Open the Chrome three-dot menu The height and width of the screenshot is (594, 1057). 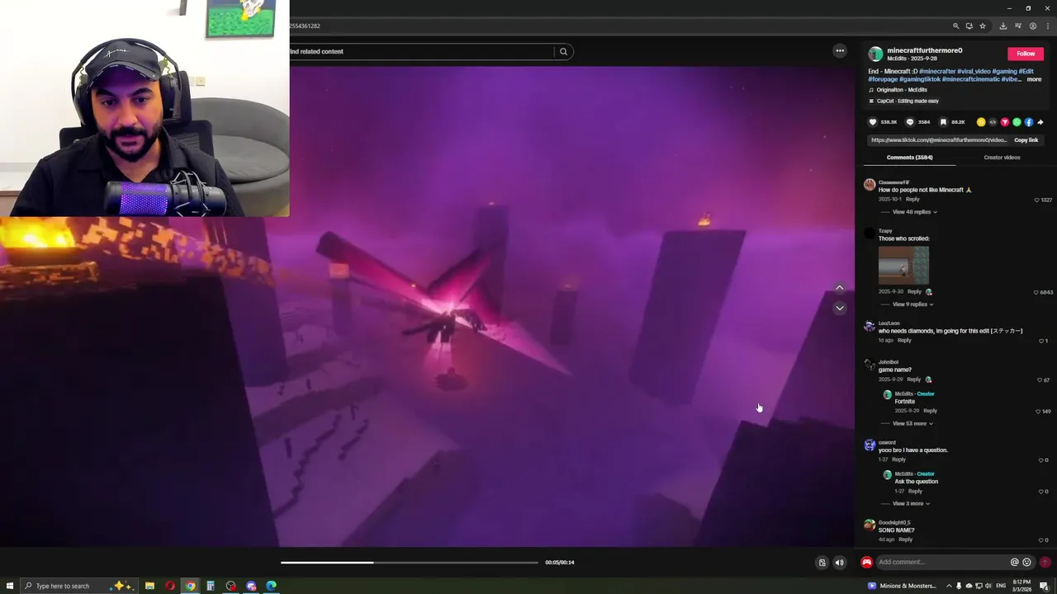(x=1048, y=26)
